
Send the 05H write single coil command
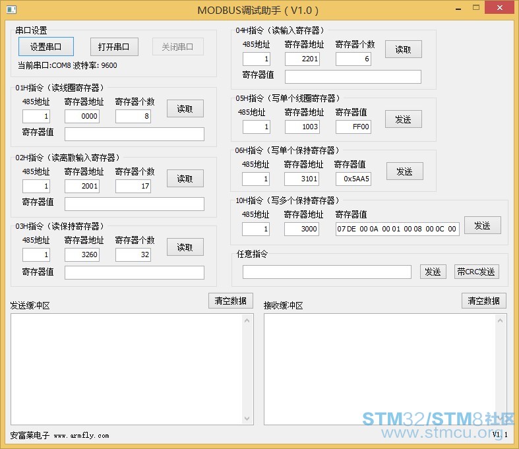coord(403,119)
